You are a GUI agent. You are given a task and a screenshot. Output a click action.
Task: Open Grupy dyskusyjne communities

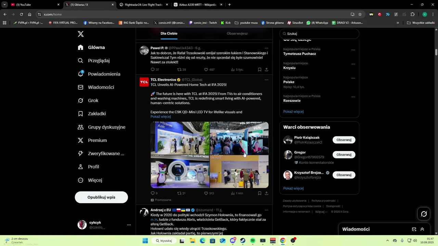point(102,127)
